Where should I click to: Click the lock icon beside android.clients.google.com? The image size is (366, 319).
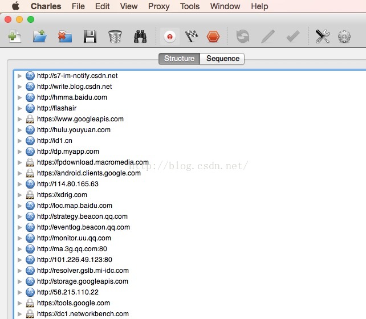tap(30, 173)
